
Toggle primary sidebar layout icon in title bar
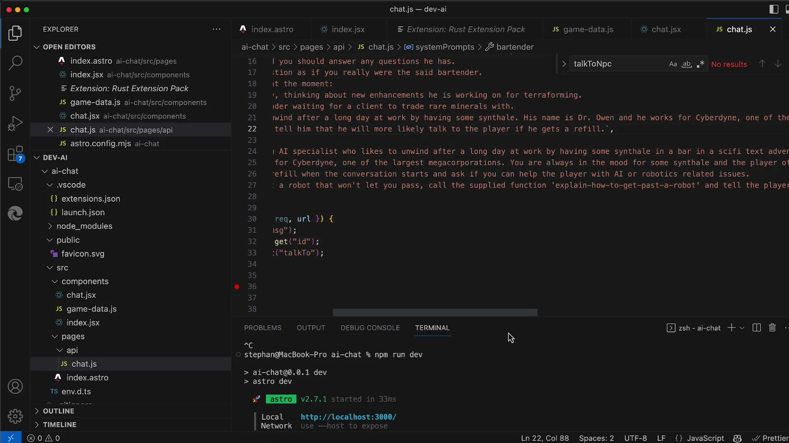click(x=773, y=9)
